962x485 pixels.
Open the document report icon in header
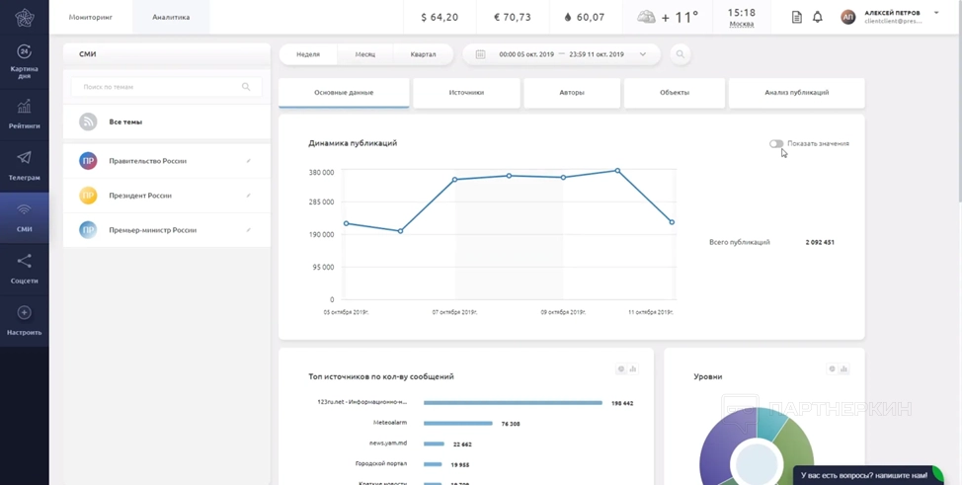[x=797, y=18]
